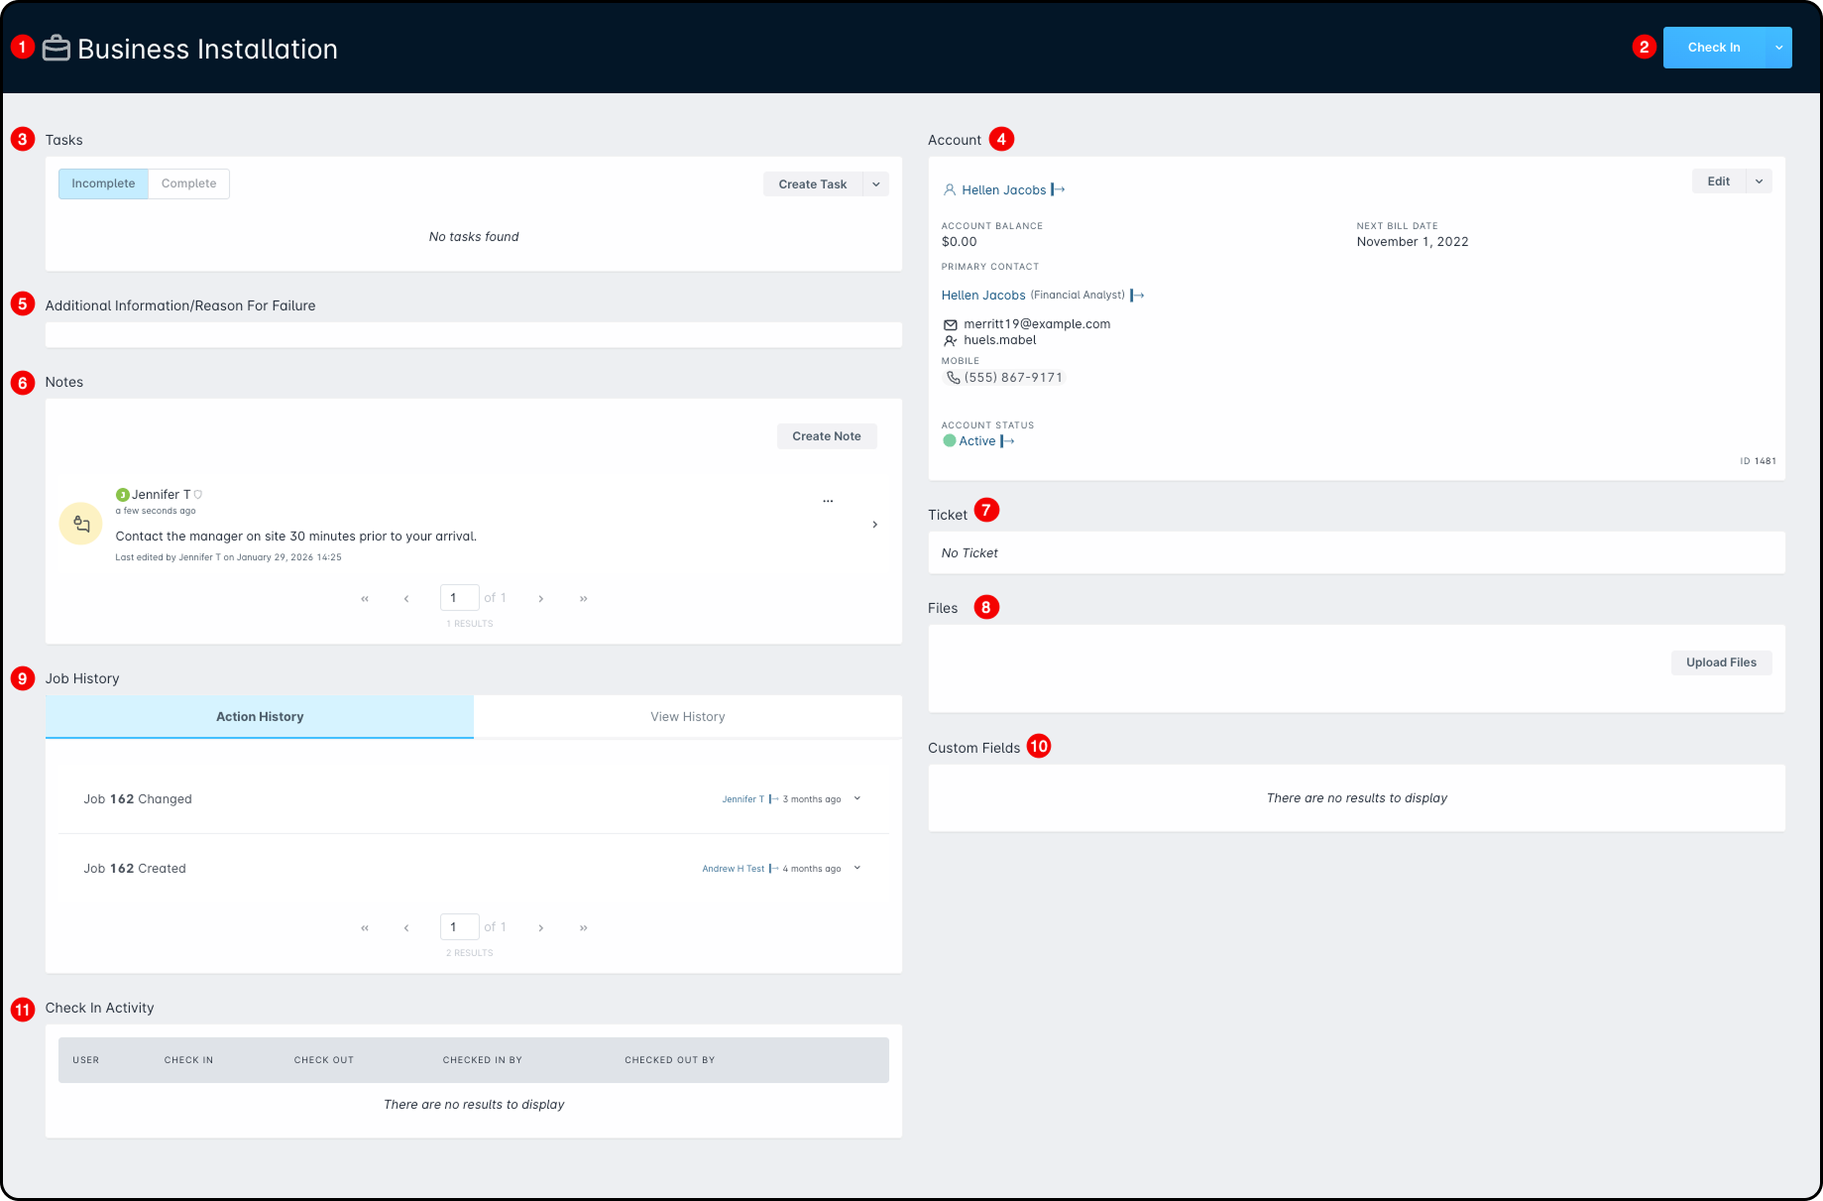Open account link arrow next to Hellen Jacobs
The image size is (1823, 1201).
coord(1058,189)
